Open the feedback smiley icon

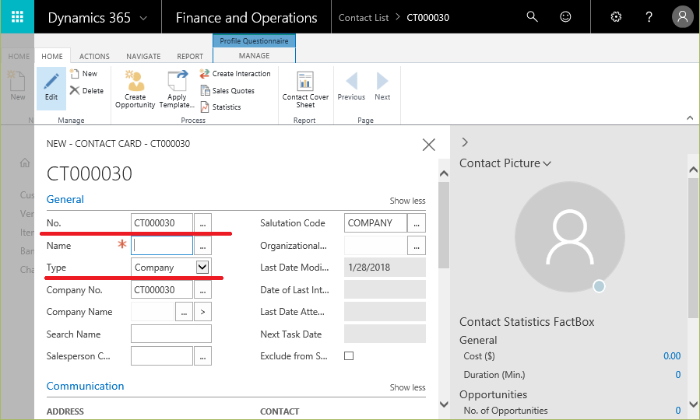click(565, 17)
